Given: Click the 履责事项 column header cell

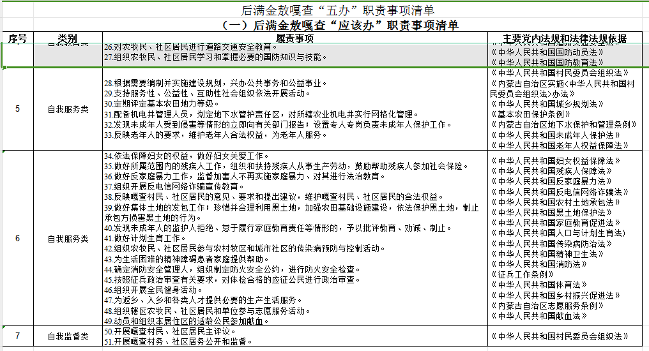Looking at the screenshot, I should 294,38.
